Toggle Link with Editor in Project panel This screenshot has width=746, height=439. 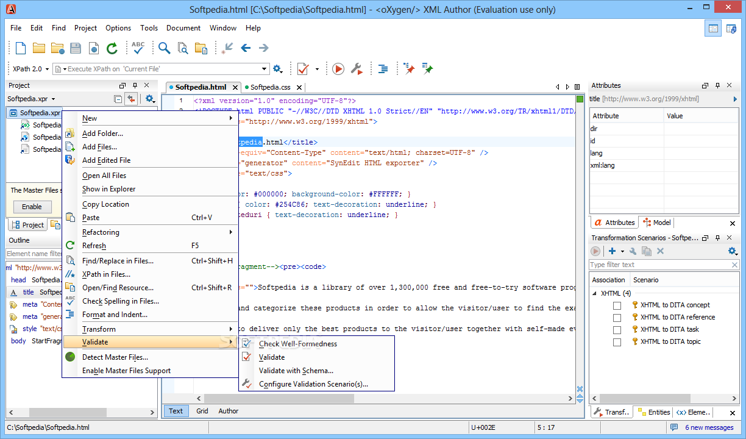coord(131,99)
